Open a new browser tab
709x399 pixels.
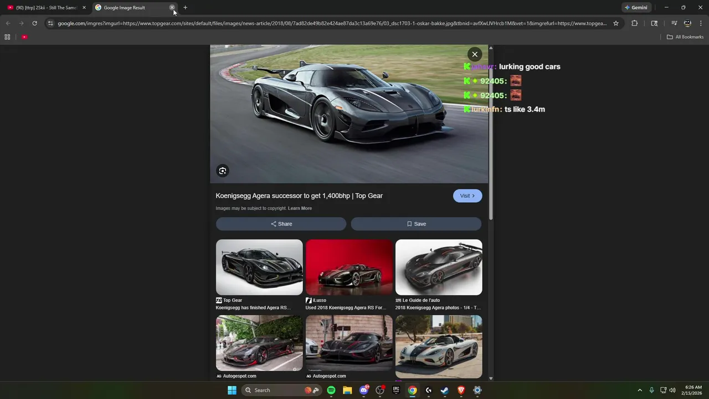[x=186, y=8]
